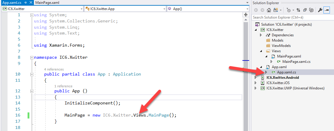Click the Search Solution Explorer field
This screenshot has width=334, height=131.
(x=292, y=17)
